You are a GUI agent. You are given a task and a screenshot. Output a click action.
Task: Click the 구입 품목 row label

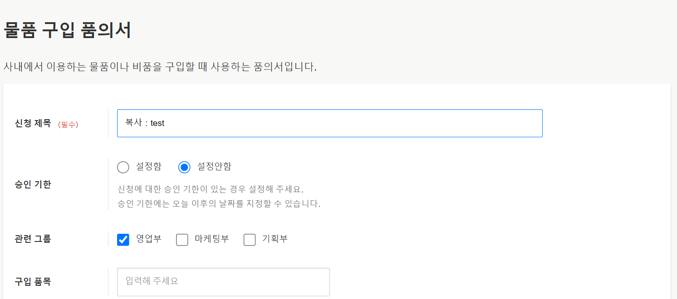[33, 282]
